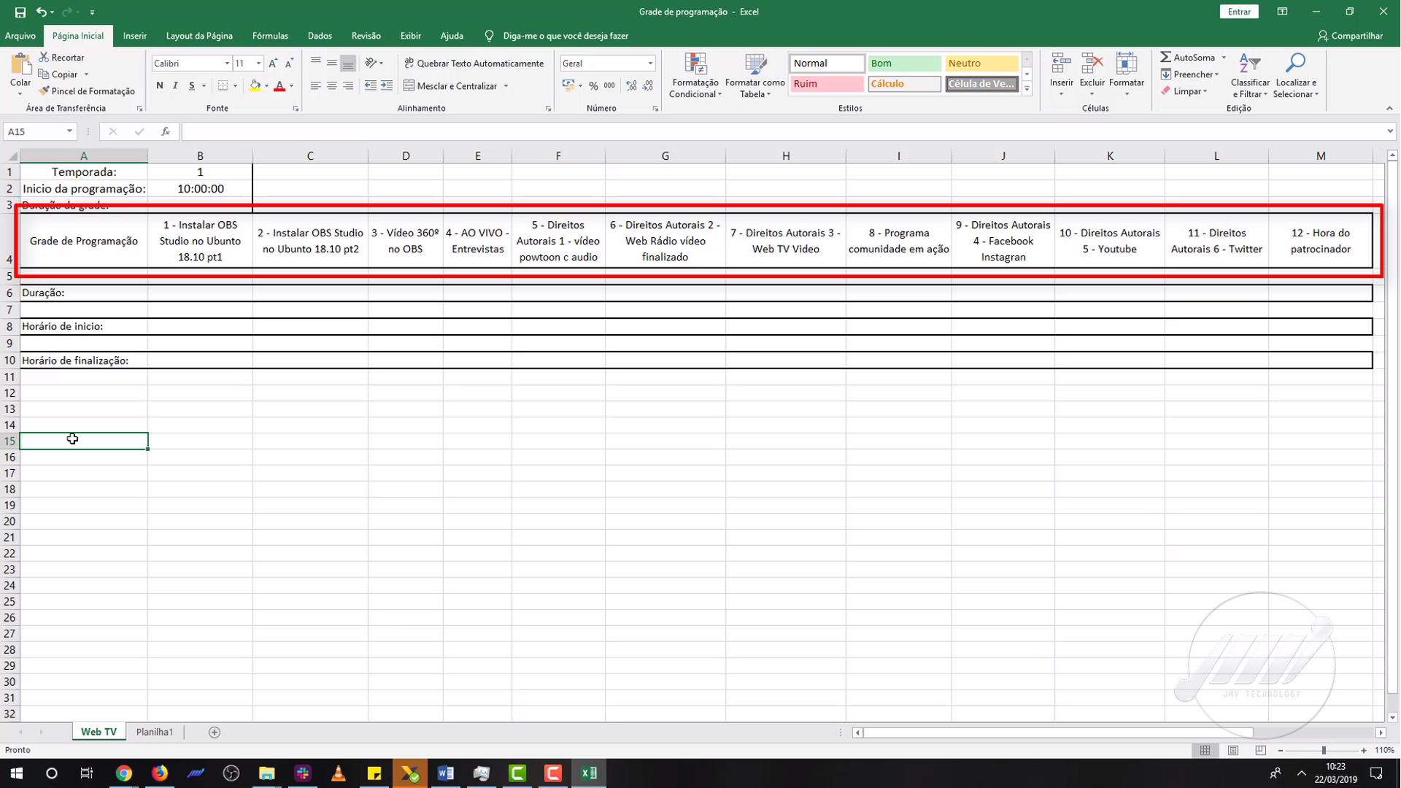The image size is (1401, 788).
Task: Click the yellow fill color bucket
Action: click(x=255, y=86)
